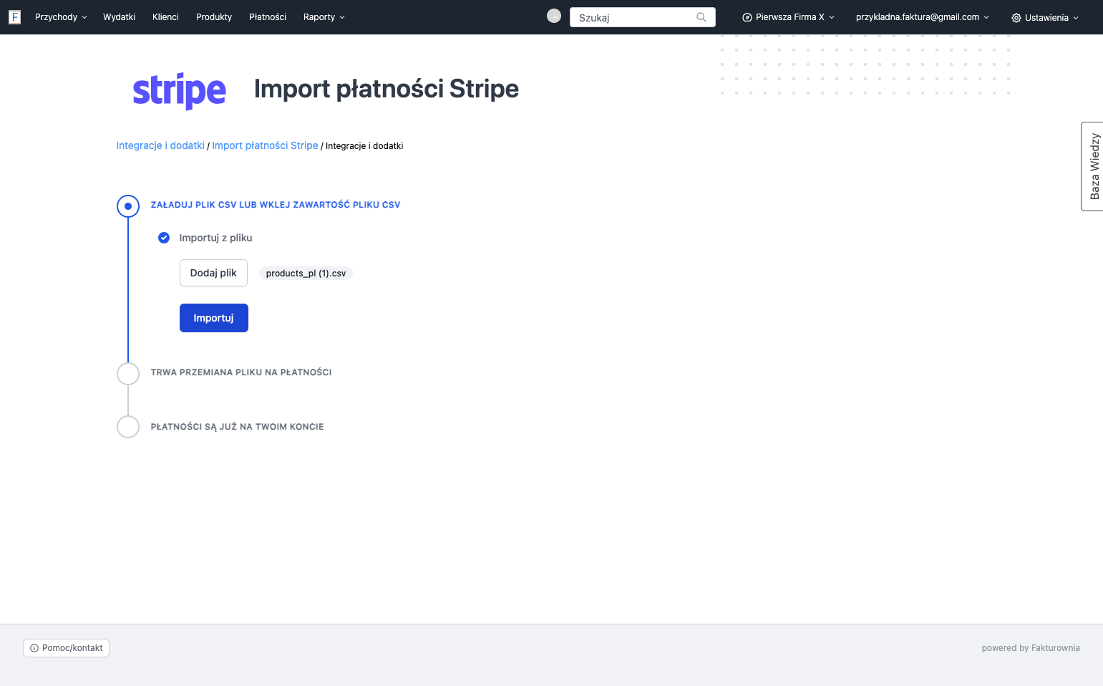Click the products_pl (1).csv file chip
This screenshot has width=1103, height=686.
(306, 274)
